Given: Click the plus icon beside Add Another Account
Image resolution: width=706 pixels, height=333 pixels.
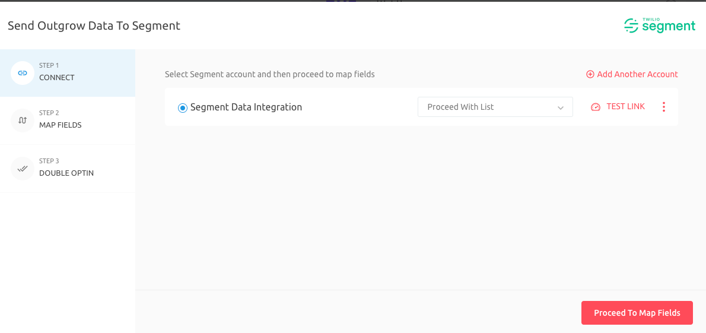Looking at the screenshot, I should tap(590, 74).
